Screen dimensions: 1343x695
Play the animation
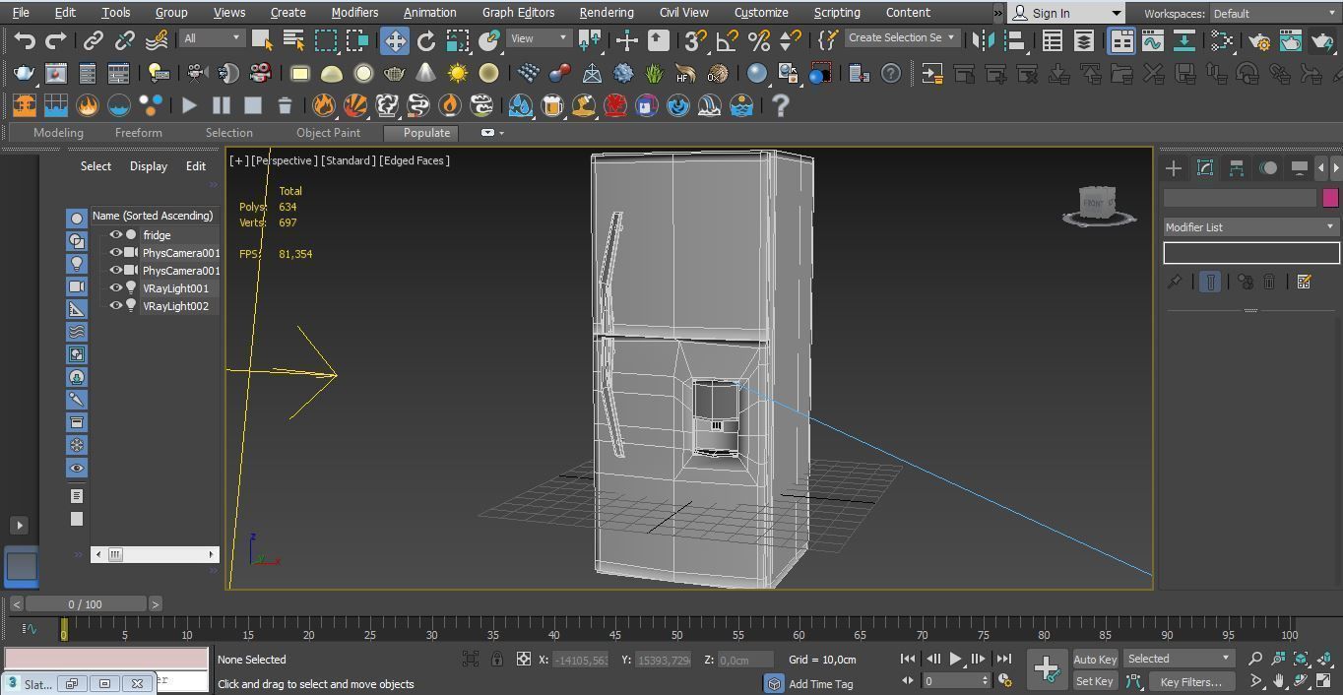pyautogui.click(x=955, y=659)
